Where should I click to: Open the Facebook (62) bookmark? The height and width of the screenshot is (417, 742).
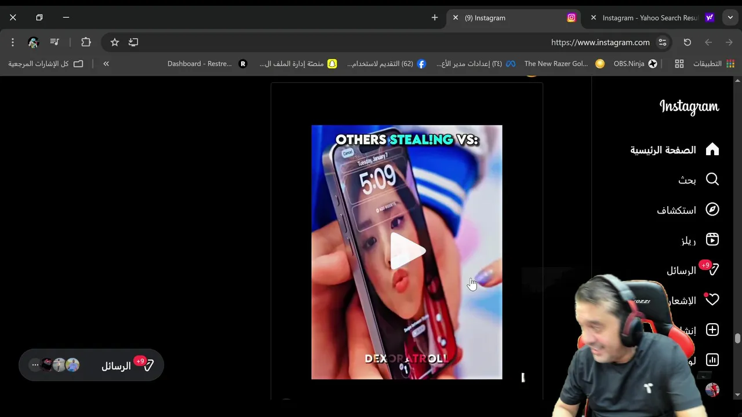(387, 64)
